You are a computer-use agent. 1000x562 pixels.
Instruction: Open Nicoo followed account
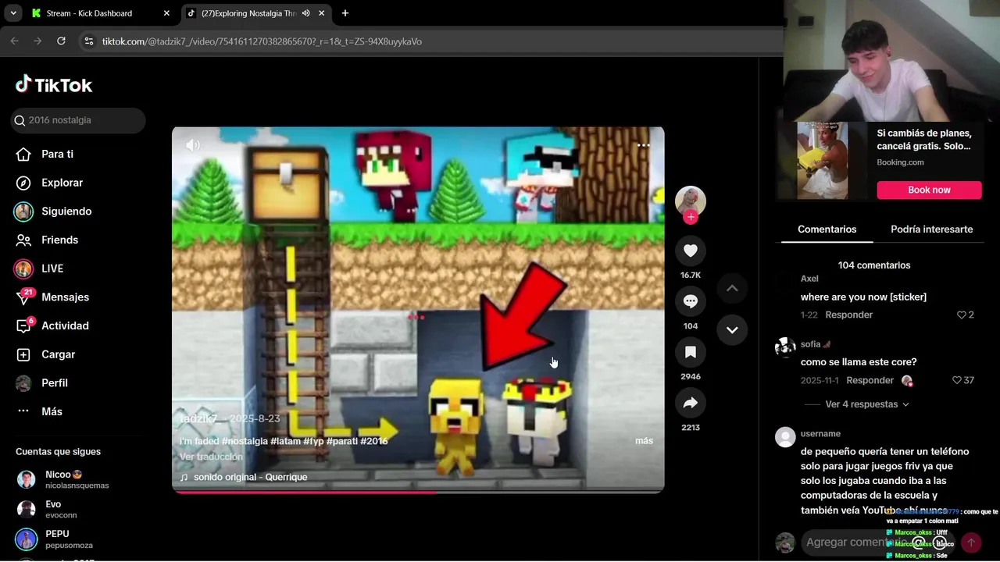click(62, 479)
